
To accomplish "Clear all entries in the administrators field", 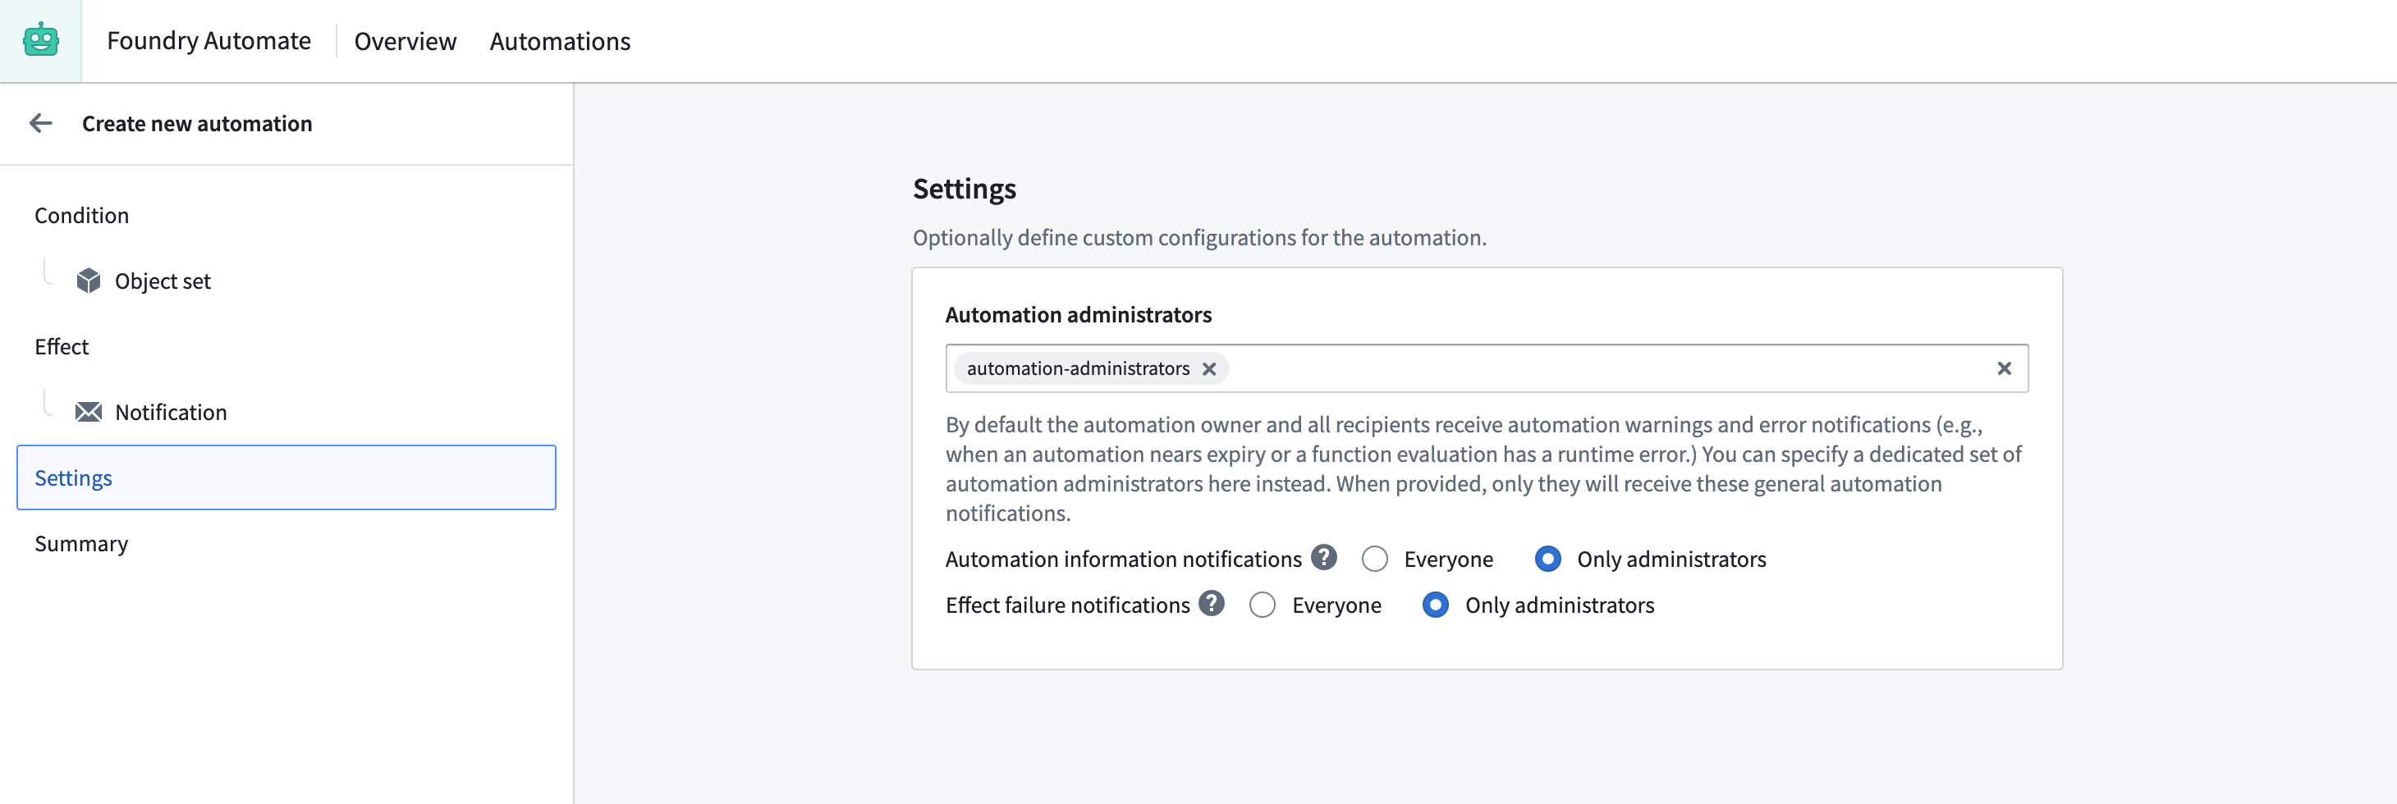I will [2004, 369].
